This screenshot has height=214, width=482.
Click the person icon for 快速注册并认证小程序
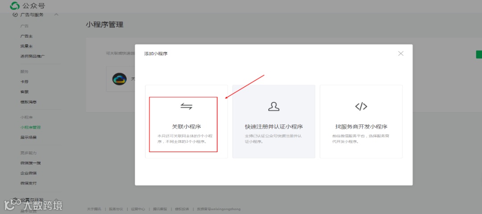pyautogui.click(x=274, y=106)
